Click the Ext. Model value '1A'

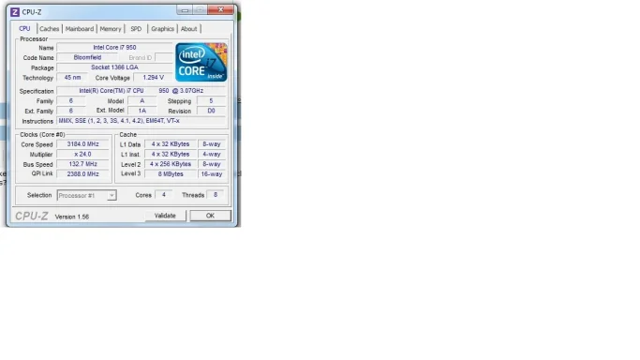[142, 111]
